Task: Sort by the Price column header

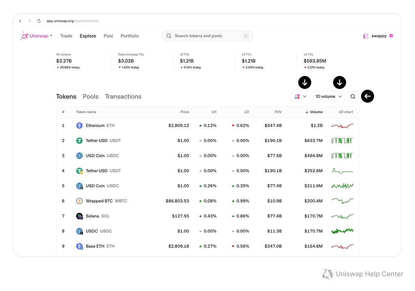Action: pos(185,112)
